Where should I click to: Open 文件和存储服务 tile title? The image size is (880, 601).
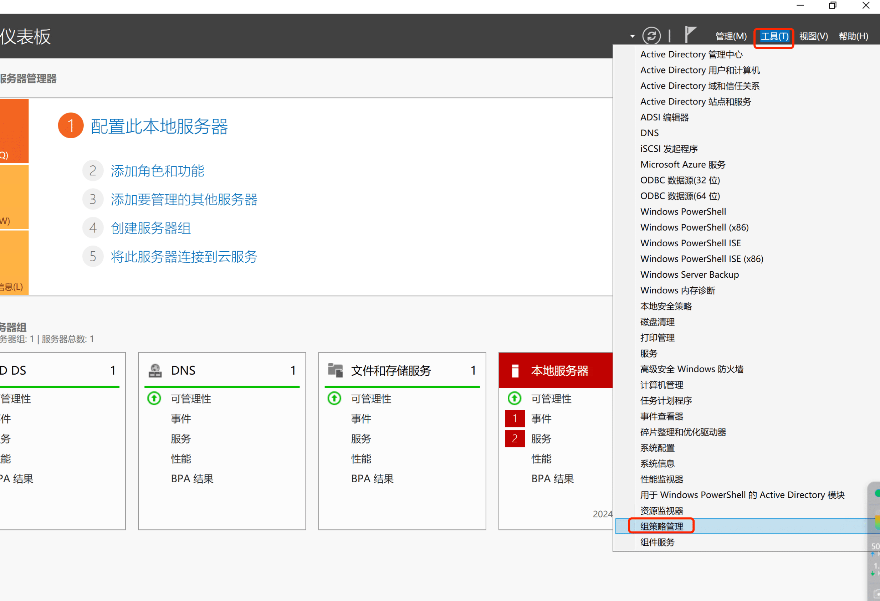[x=391, y=370]
